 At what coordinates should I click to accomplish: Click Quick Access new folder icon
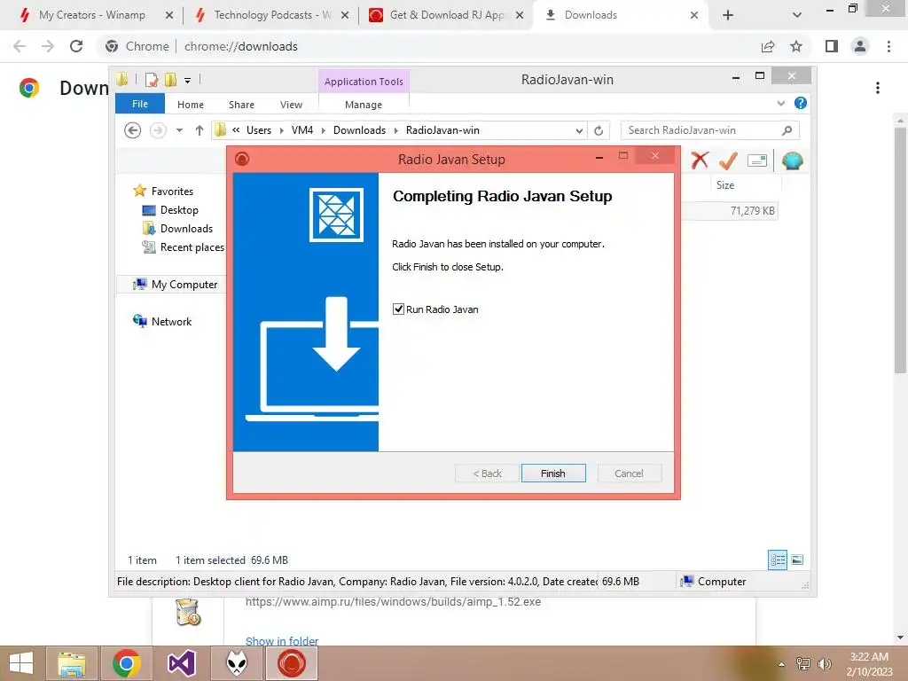170,80
